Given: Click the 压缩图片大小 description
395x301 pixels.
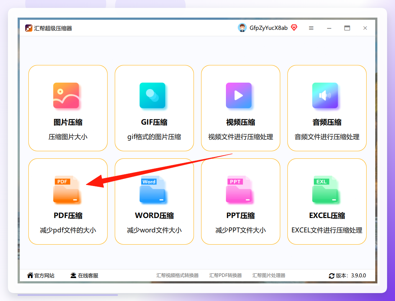Looking at the screenshot, I should click(68, 137).
